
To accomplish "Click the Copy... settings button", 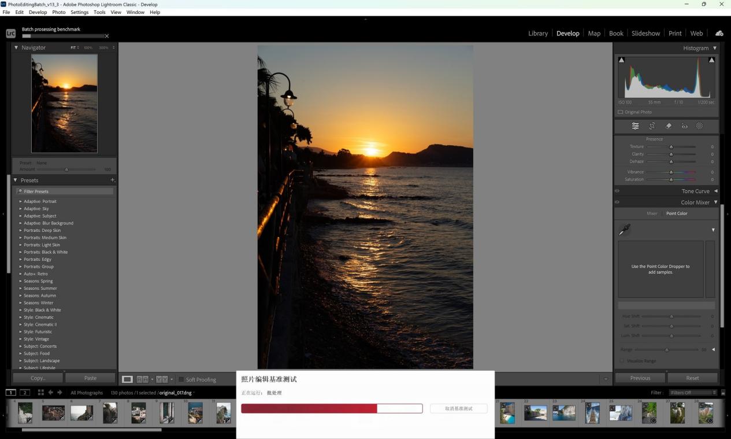I will tap(38, 378).
